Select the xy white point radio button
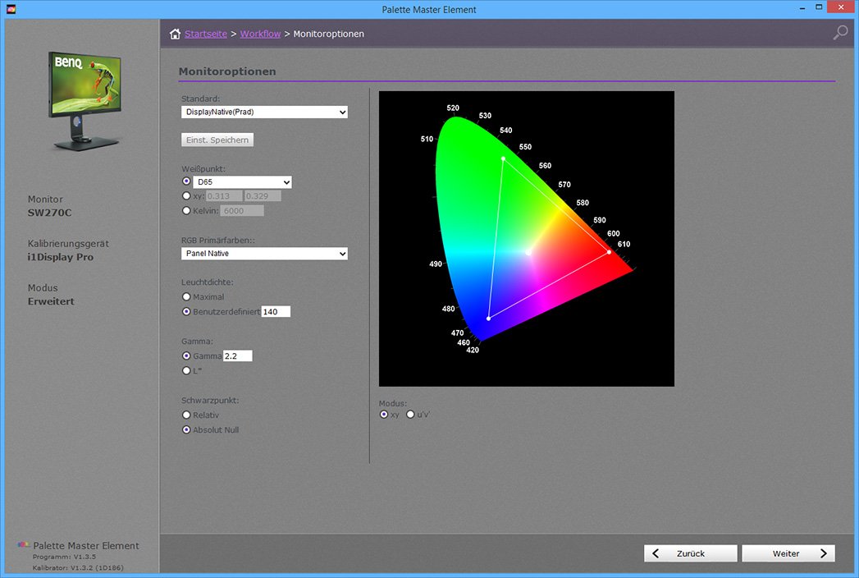 (x=186, y=195)
